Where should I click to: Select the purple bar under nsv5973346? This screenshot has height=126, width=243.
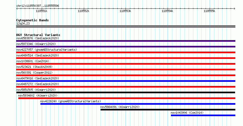tap(126, 47)
